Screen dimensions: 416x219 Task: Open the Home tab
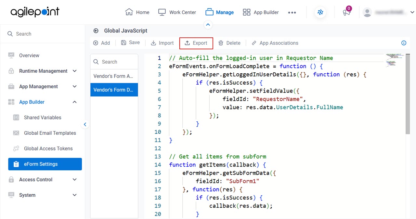(137, 12)
